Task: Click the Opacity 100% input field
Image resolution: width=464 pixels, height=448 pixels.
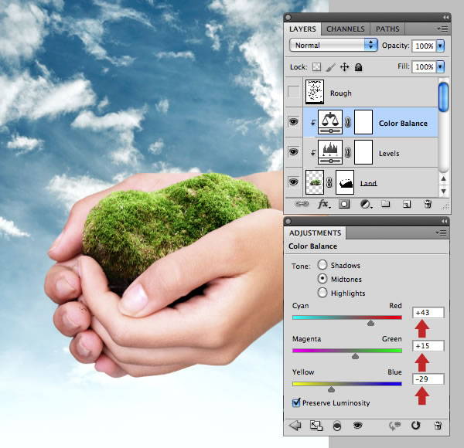Action: (x=424, y=46)
